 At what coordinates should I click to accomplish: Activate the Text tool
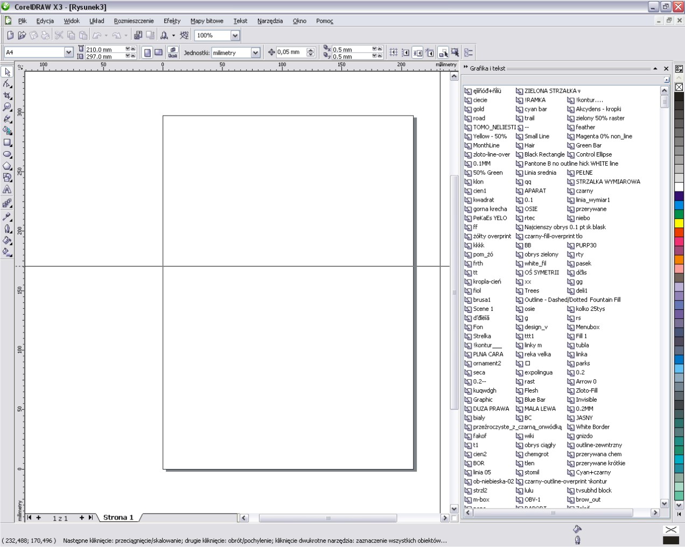(x=8, y=190)
